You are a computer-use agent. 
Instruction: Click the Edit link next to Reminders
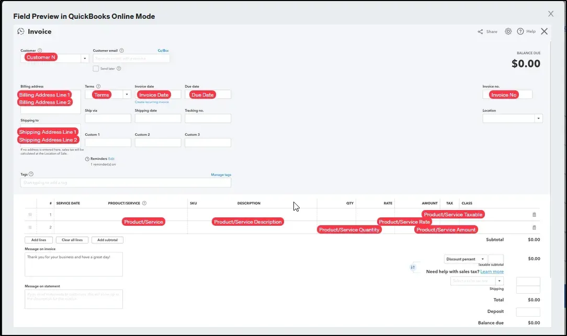111,159
